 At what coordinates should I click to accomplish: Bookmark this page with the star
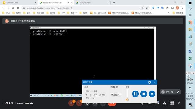click(147, 8)
